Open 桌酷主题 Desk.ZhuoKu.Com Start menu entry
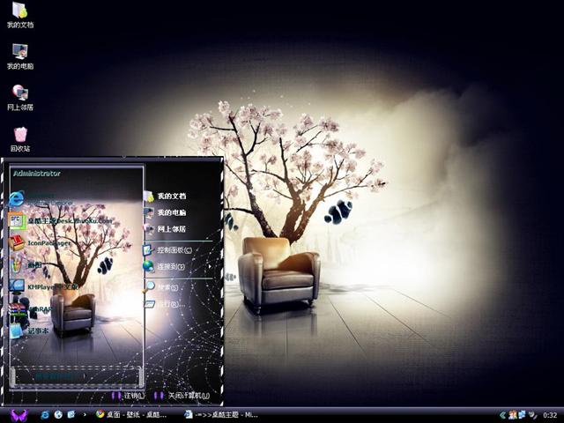Viewport: 564px width, 423px height. coord(61,220)
